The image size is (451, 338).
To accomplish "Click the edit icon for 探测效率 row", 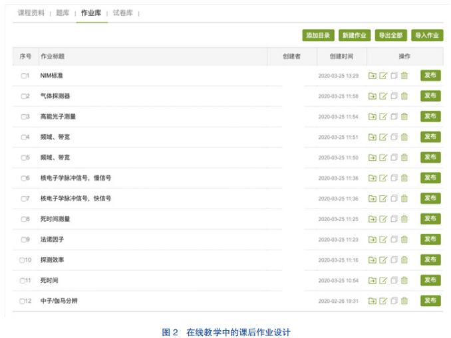I will pyautogui.click(x=383, y=260).
